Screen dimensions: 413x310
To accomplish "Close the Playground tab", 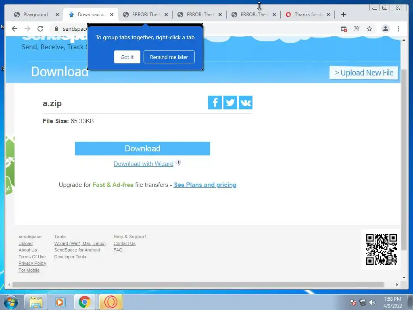I will 57,15.
